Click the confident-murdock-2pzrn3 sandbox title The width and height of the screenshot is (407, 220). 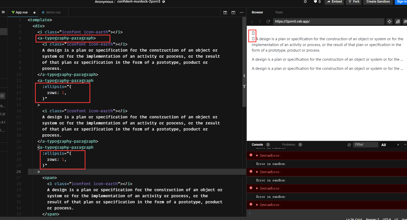139,2
